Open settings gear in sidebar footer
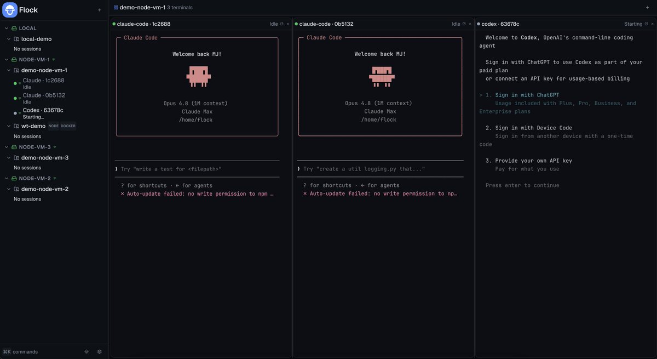657x359 pixels. (x=99, y=352)
